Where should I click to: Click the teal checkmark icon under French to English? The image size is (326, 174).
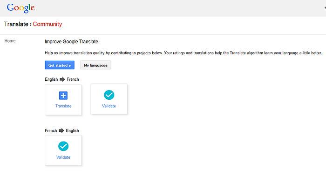pyautogui.click(x=63, y=146)
